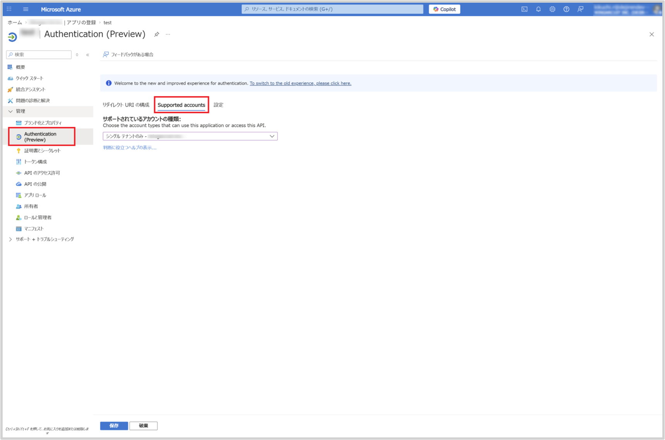Image resolution: width=665 pixels, height=440 pixels.
Task: Collapse the left sidebar with double chevron
Action: pos(88,55)
